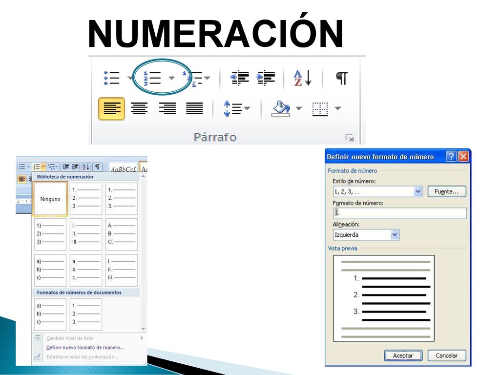Expand line spacing dropdown arrow
Screen dimensions: 500x375
click(x=247, y=108)
